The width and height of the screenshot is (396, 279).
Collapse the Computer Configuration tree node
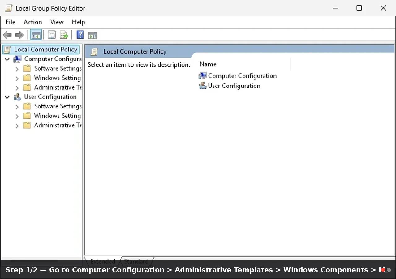(x=7, y=59)
